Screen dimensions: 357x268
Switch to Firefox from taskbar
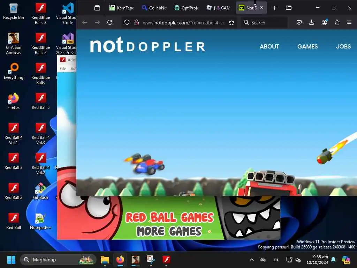tap(120, 260)
